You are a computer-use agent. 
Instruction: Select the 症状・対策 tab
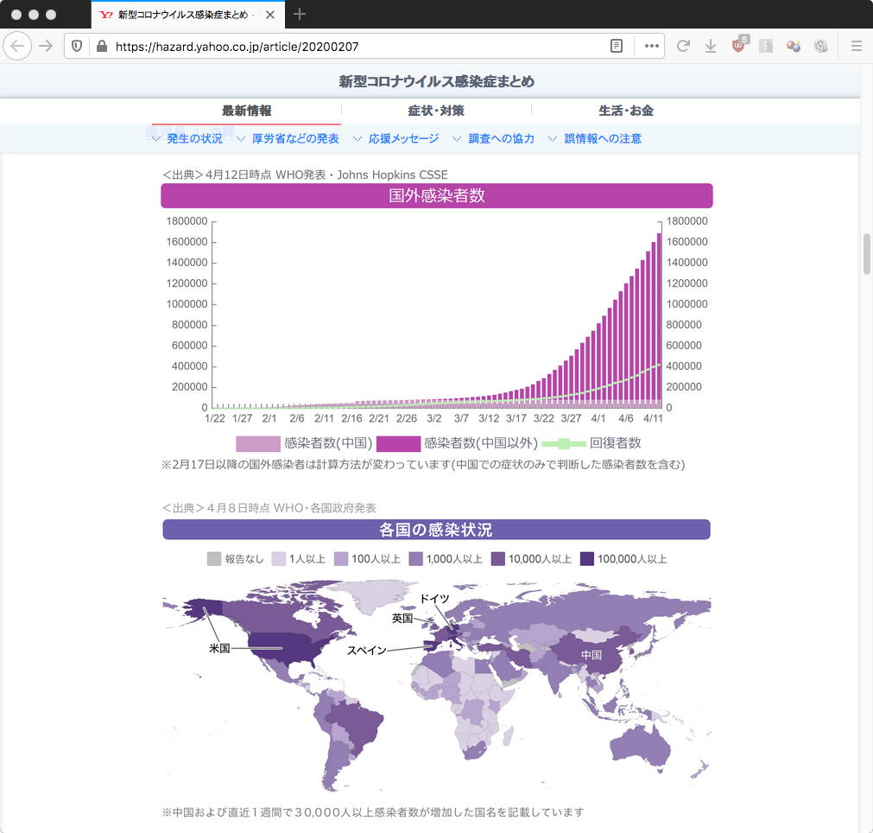click(436, 111)
